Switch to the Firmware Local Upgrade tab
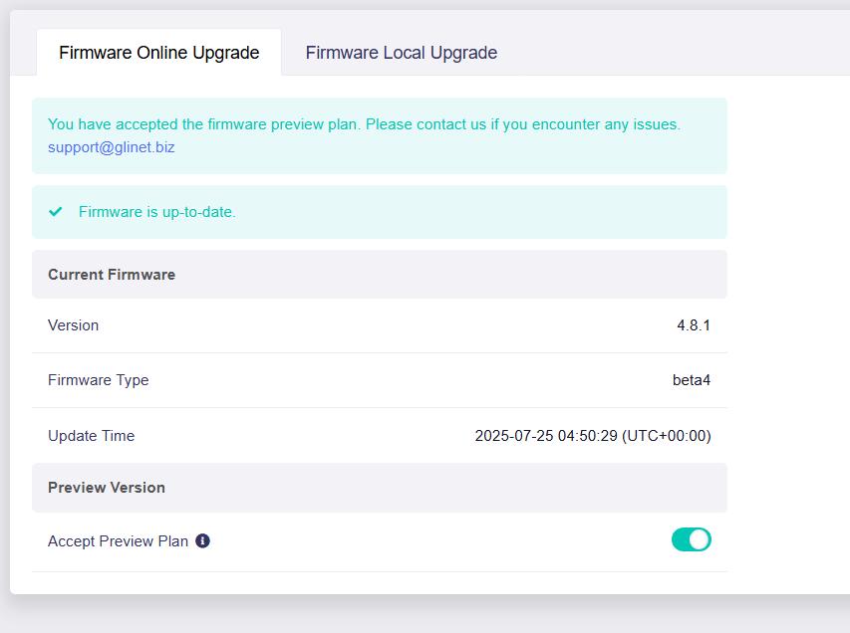This screenshot has width=850, height=633. tap(401, 53)
